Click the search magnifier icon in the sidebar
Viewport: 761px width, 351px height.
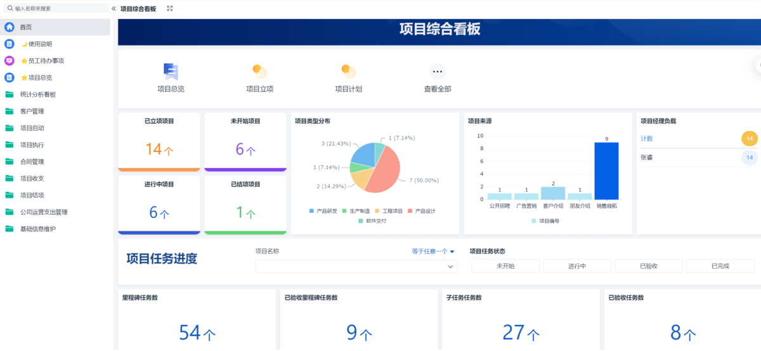pyautogui.click(x=10, y=9)
